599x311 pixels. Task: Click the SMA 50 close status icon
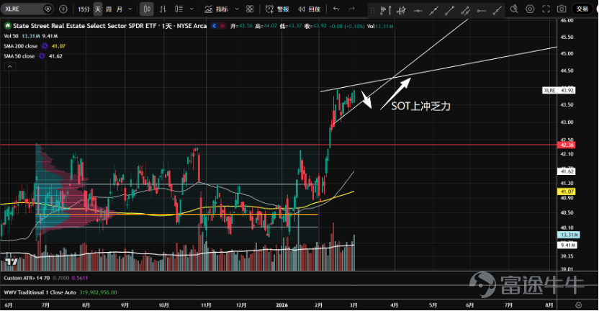coord(42,55)
